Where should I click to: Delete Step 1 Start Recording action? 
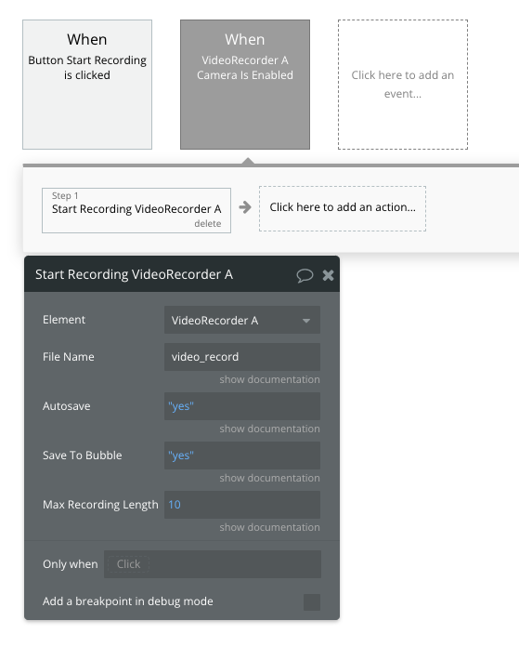point(208,224)
